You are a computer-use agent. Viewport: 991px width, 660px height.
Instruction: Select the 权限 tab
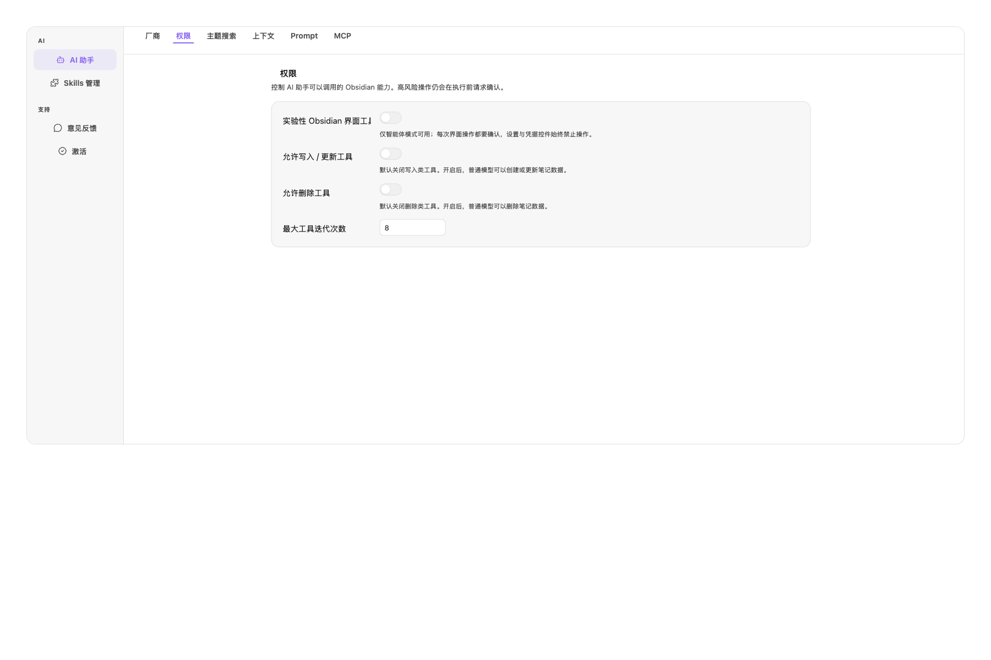pos(183,36)
